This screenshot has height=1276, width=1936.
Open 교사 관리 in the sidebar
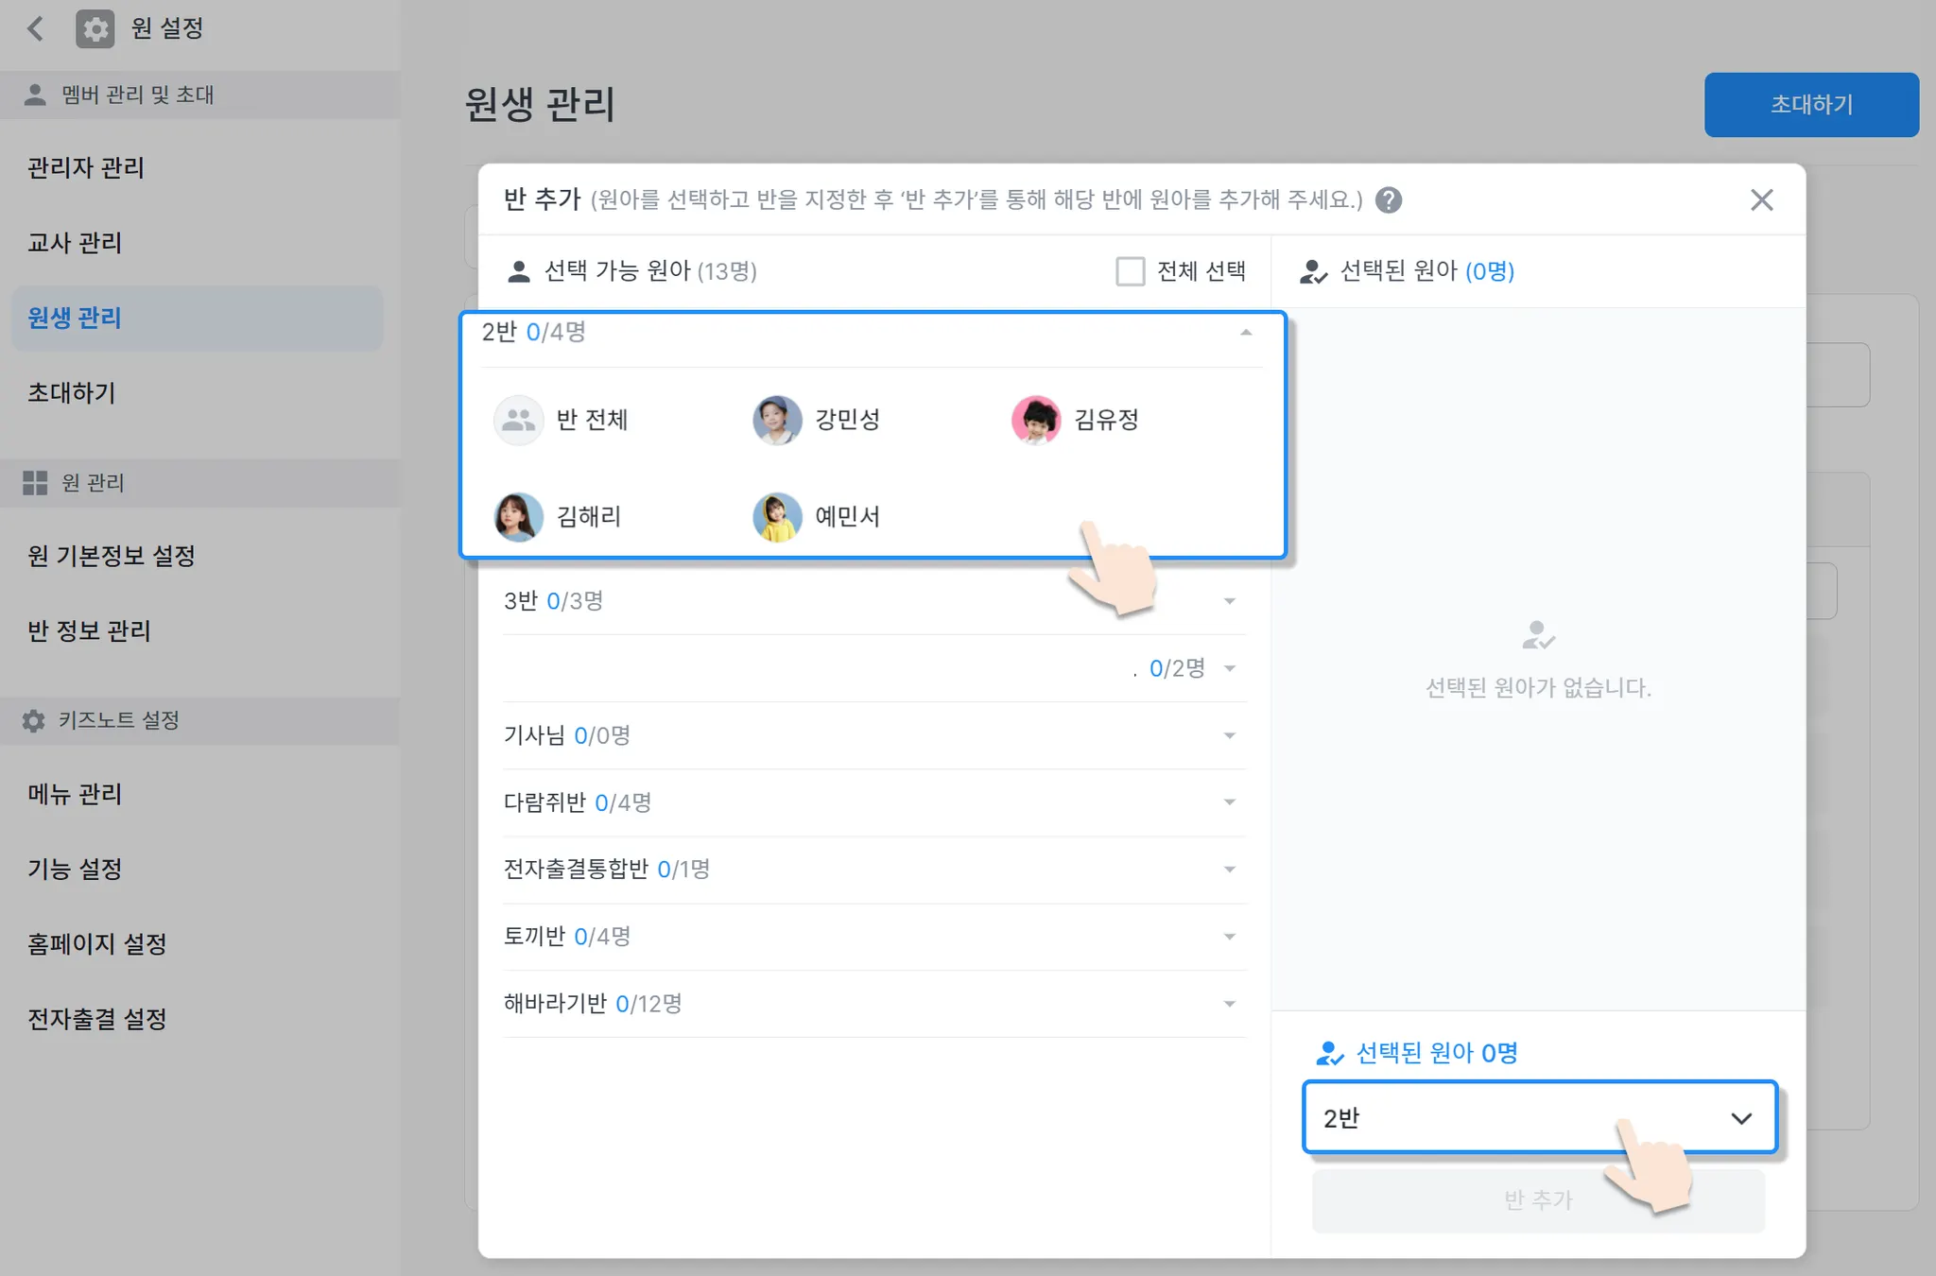click(75, 243)
